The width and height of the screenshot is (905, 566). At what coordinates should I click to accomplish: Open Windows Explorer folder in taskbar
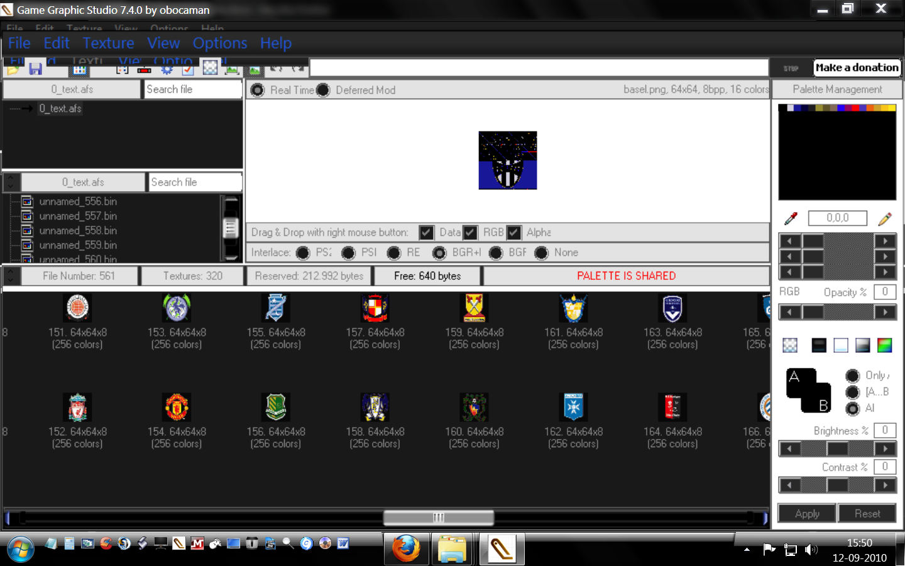(452, 549)
